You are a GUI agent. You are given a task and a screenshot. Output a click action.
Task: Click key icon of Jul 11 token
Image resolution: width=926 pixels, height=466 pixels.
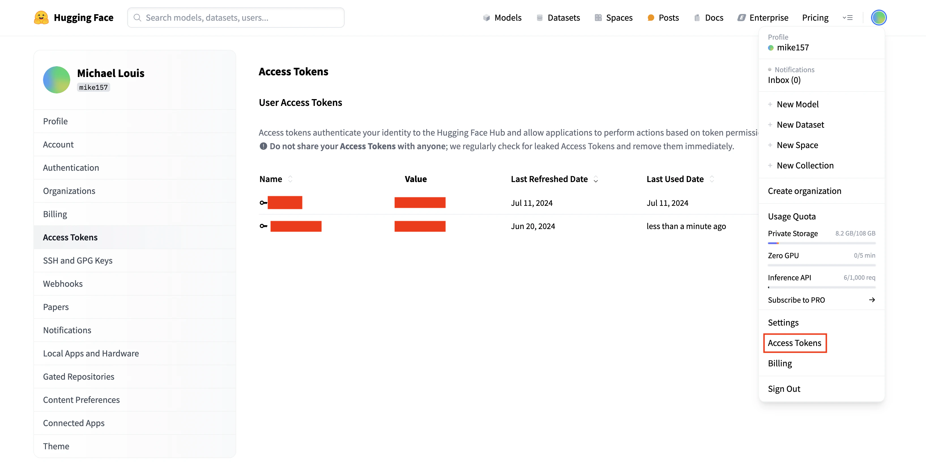263,203
